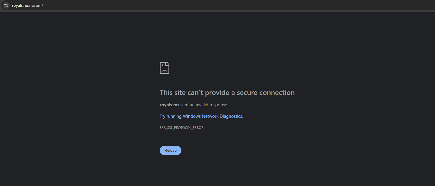Open the running Windows Network Diagnostics link

[x=204, y=116]
